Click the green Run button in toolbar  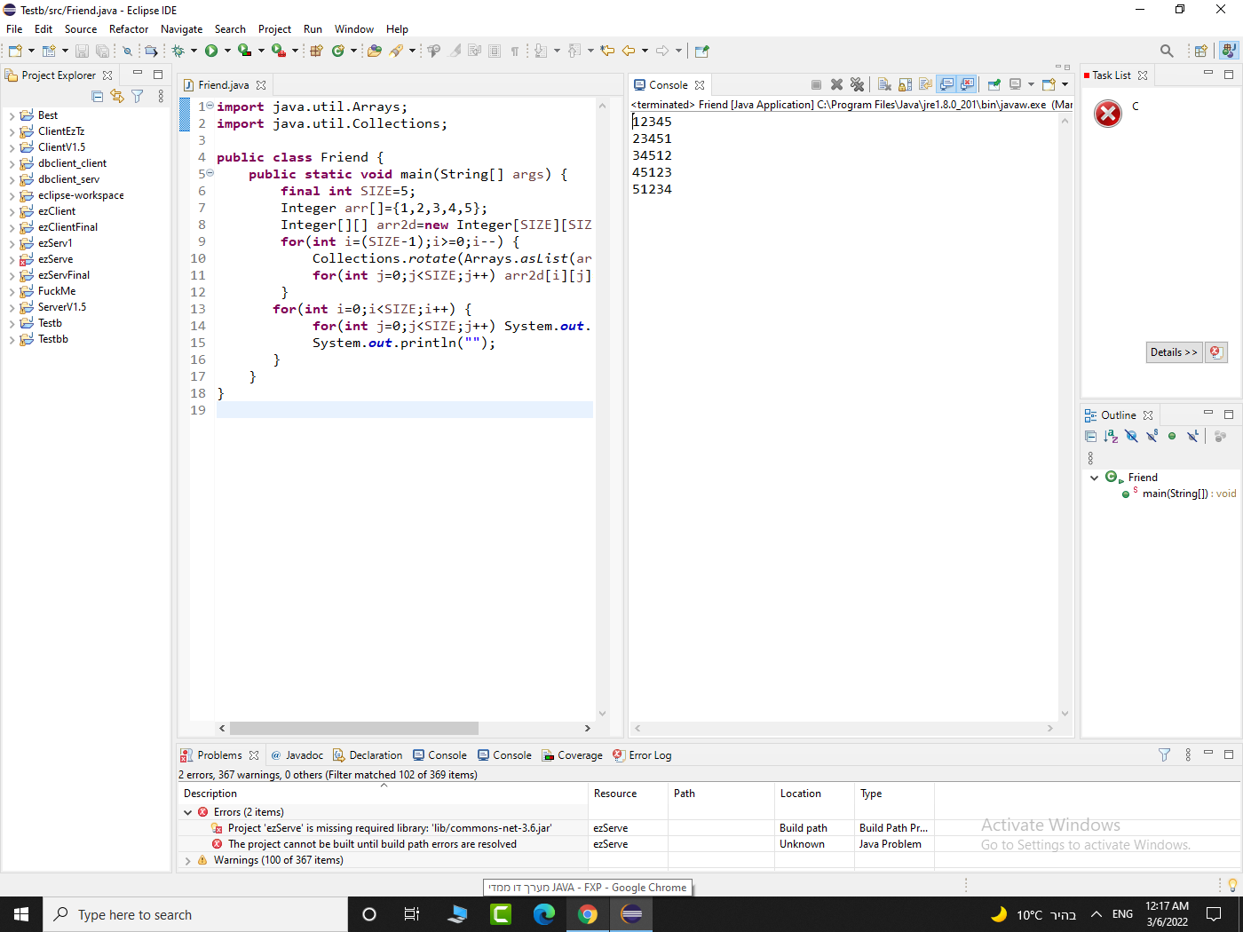tap(211, 51)
